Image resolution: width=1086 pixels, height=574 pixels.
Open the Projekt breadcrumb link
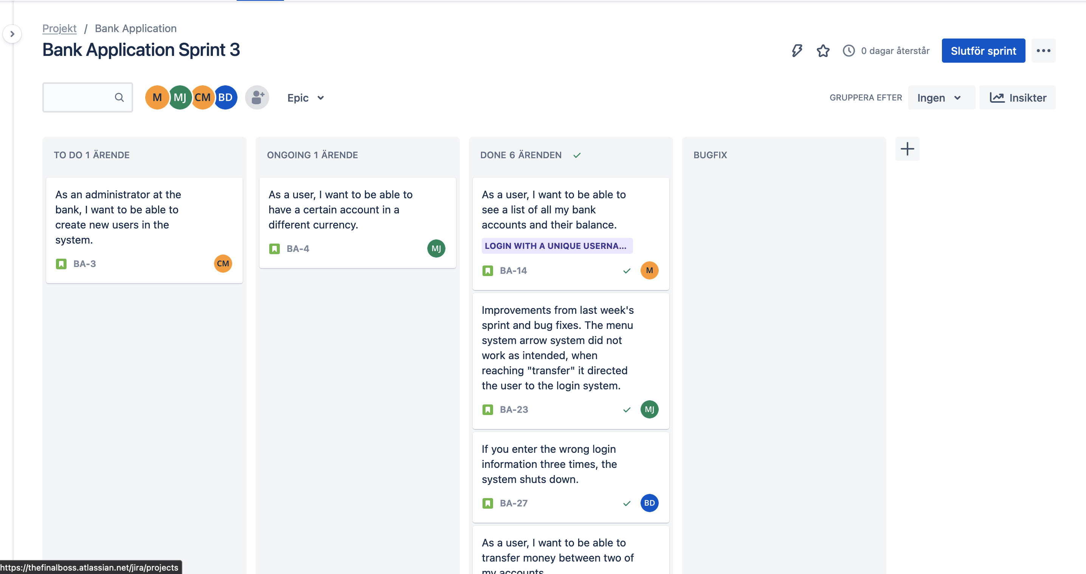[x=59, y=28]
